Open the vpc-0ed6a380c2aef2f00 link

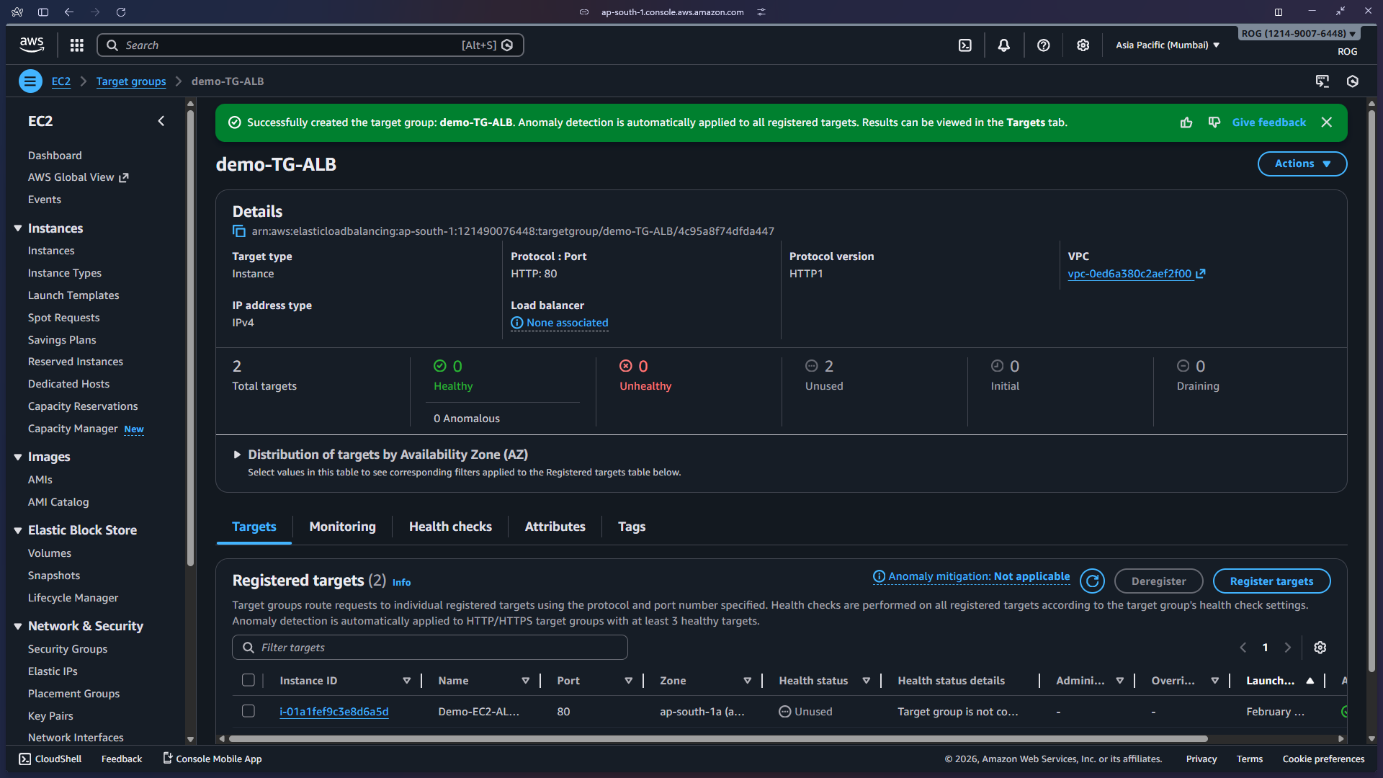click(x=1129, y=274)
